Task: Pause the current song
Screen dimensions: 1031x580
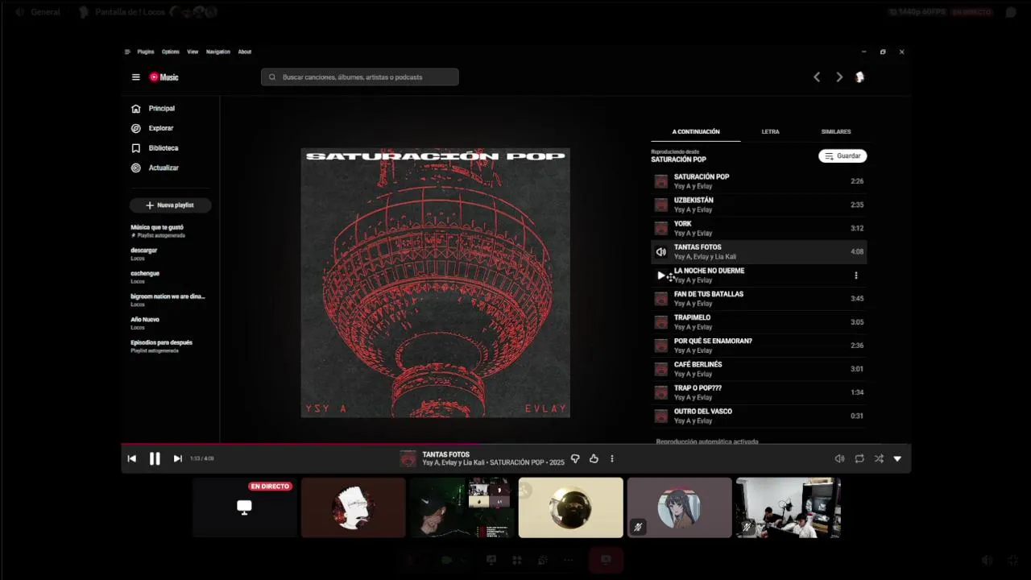Action: coord(155,458)
